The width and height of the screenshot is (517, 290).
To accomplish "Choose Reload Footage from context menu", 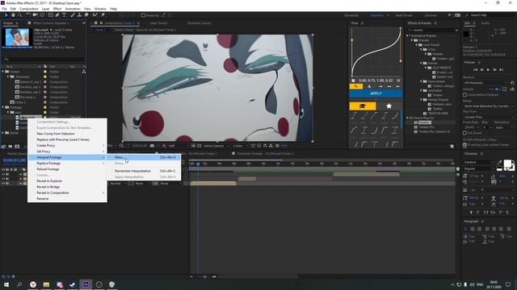I will [67, 169].
